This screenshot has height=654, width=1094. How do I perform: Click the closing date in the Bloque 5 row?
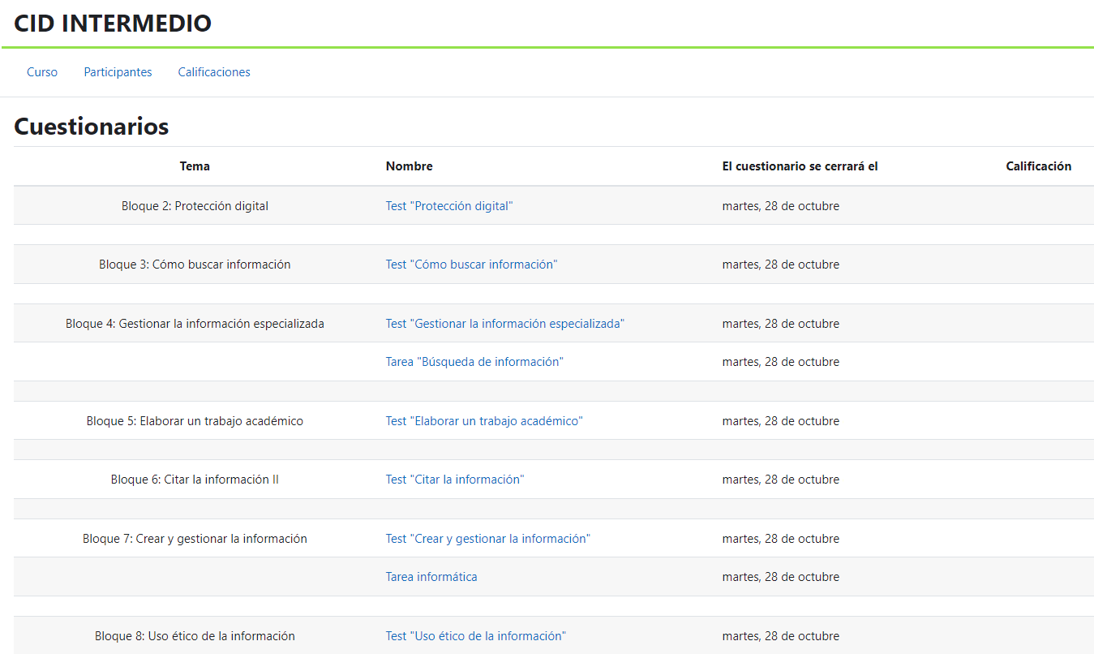click(x=781, y=421)
